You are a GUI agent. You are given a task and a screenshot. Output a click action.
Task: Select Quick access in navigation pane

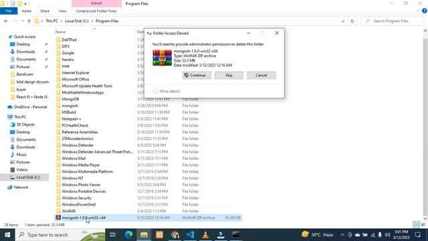pos(25,37)
